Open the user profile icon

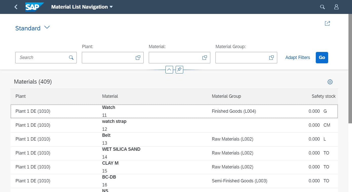[336, 7]
